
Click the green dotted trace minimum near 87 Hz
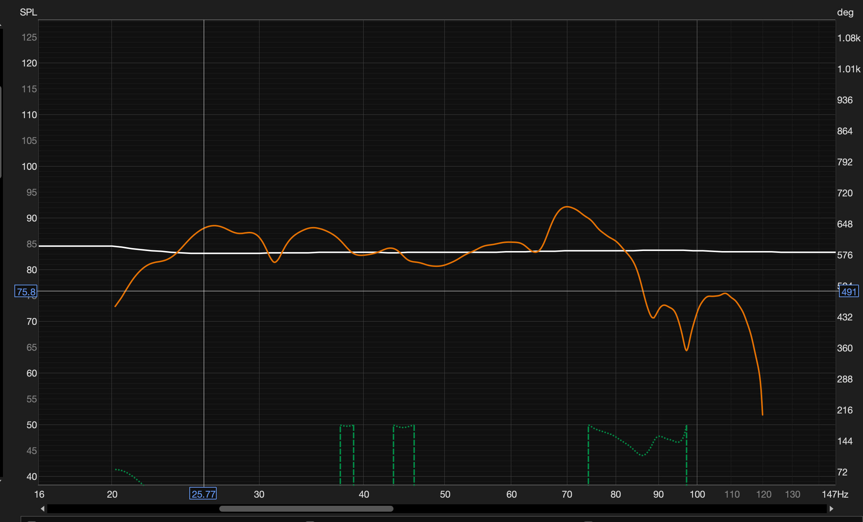[643, 455]
